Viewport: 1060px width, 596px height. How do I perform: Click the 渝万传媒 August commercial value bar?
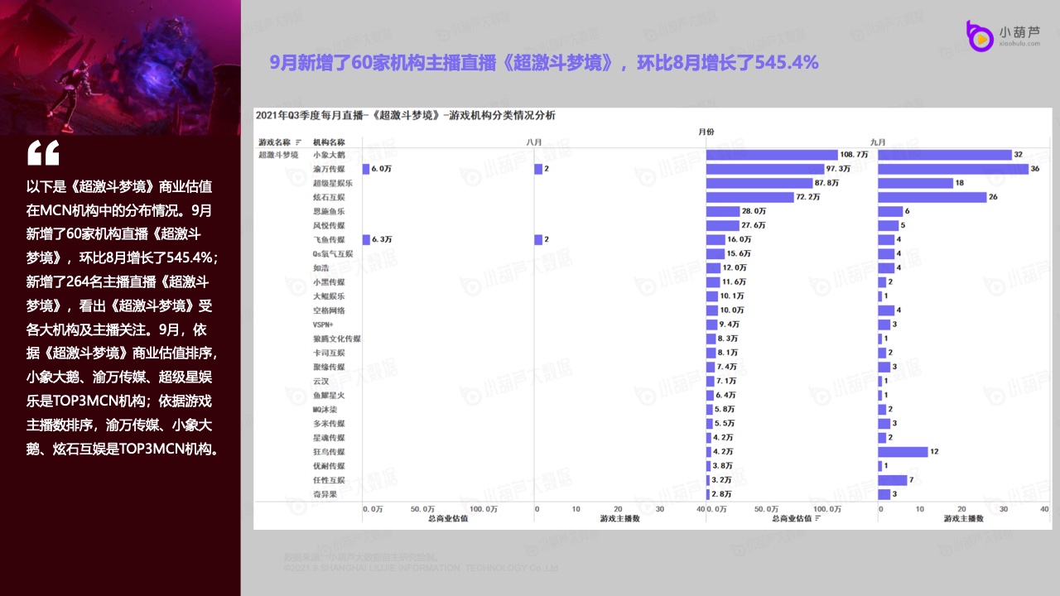click(366, 169)
